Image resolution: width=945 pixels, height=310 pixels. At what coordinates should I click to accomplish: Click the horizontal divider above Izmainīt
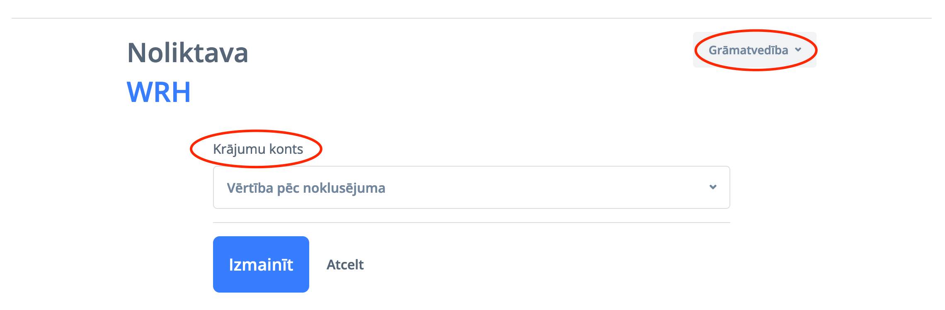[x=471, y=223]
